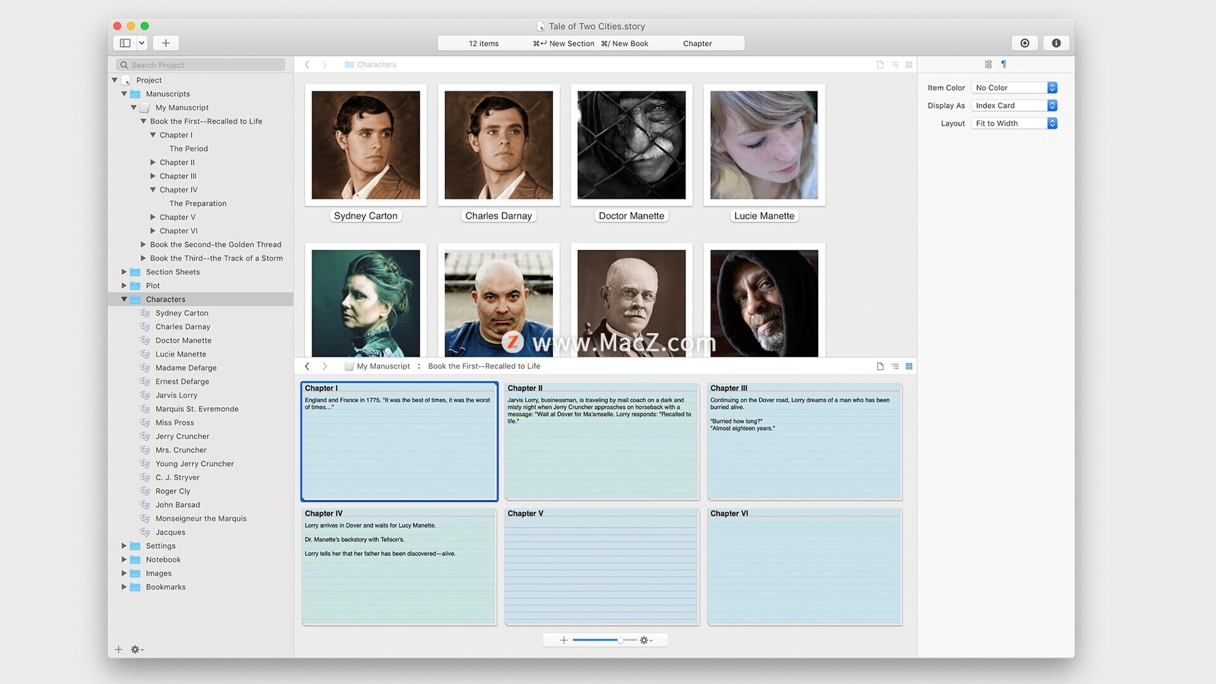The image size is (1216, 684).
Task: Click New Section in the toolbar
Action: pos(564,44)
